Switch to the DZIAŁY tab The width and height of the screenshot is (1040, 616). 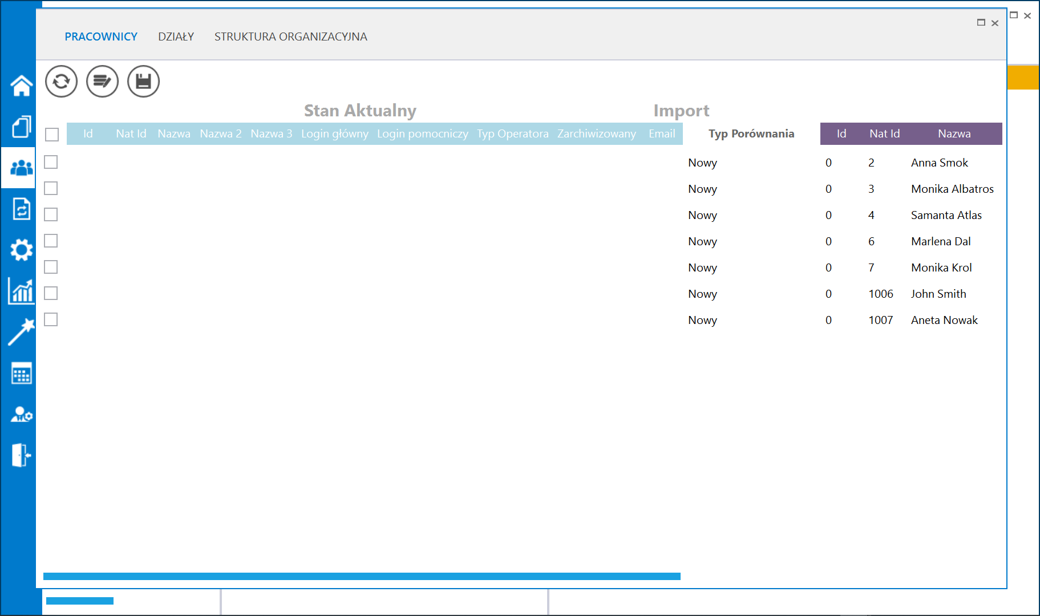(x=176, y=37)
